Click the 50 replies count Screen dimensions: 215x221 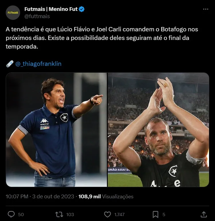click(x=21, y=214)
